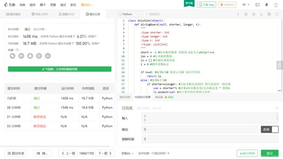Click the 1548 ms runtime cell
This screenshot has width=283, height=159.
67,107
